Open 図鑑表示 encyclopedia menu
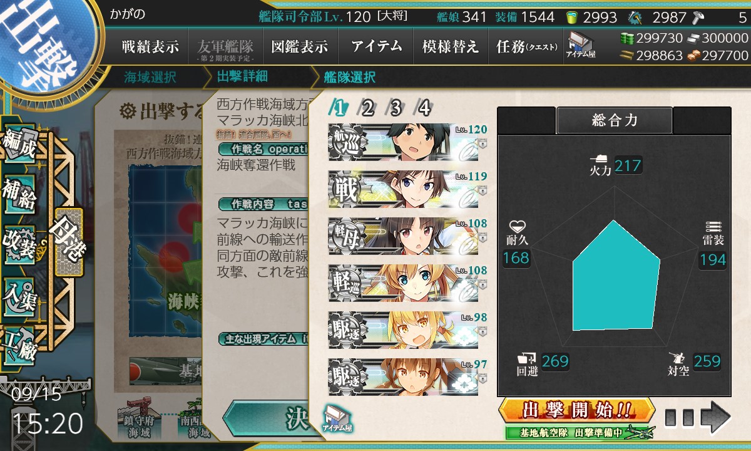 click(x=300, y=46)
